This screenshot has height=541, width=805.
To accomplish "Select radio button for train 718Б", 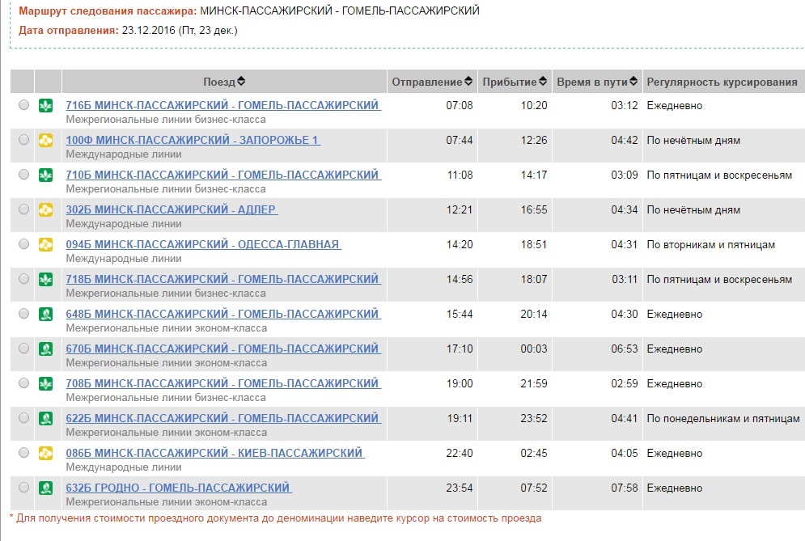I will [x=23, y=279].
